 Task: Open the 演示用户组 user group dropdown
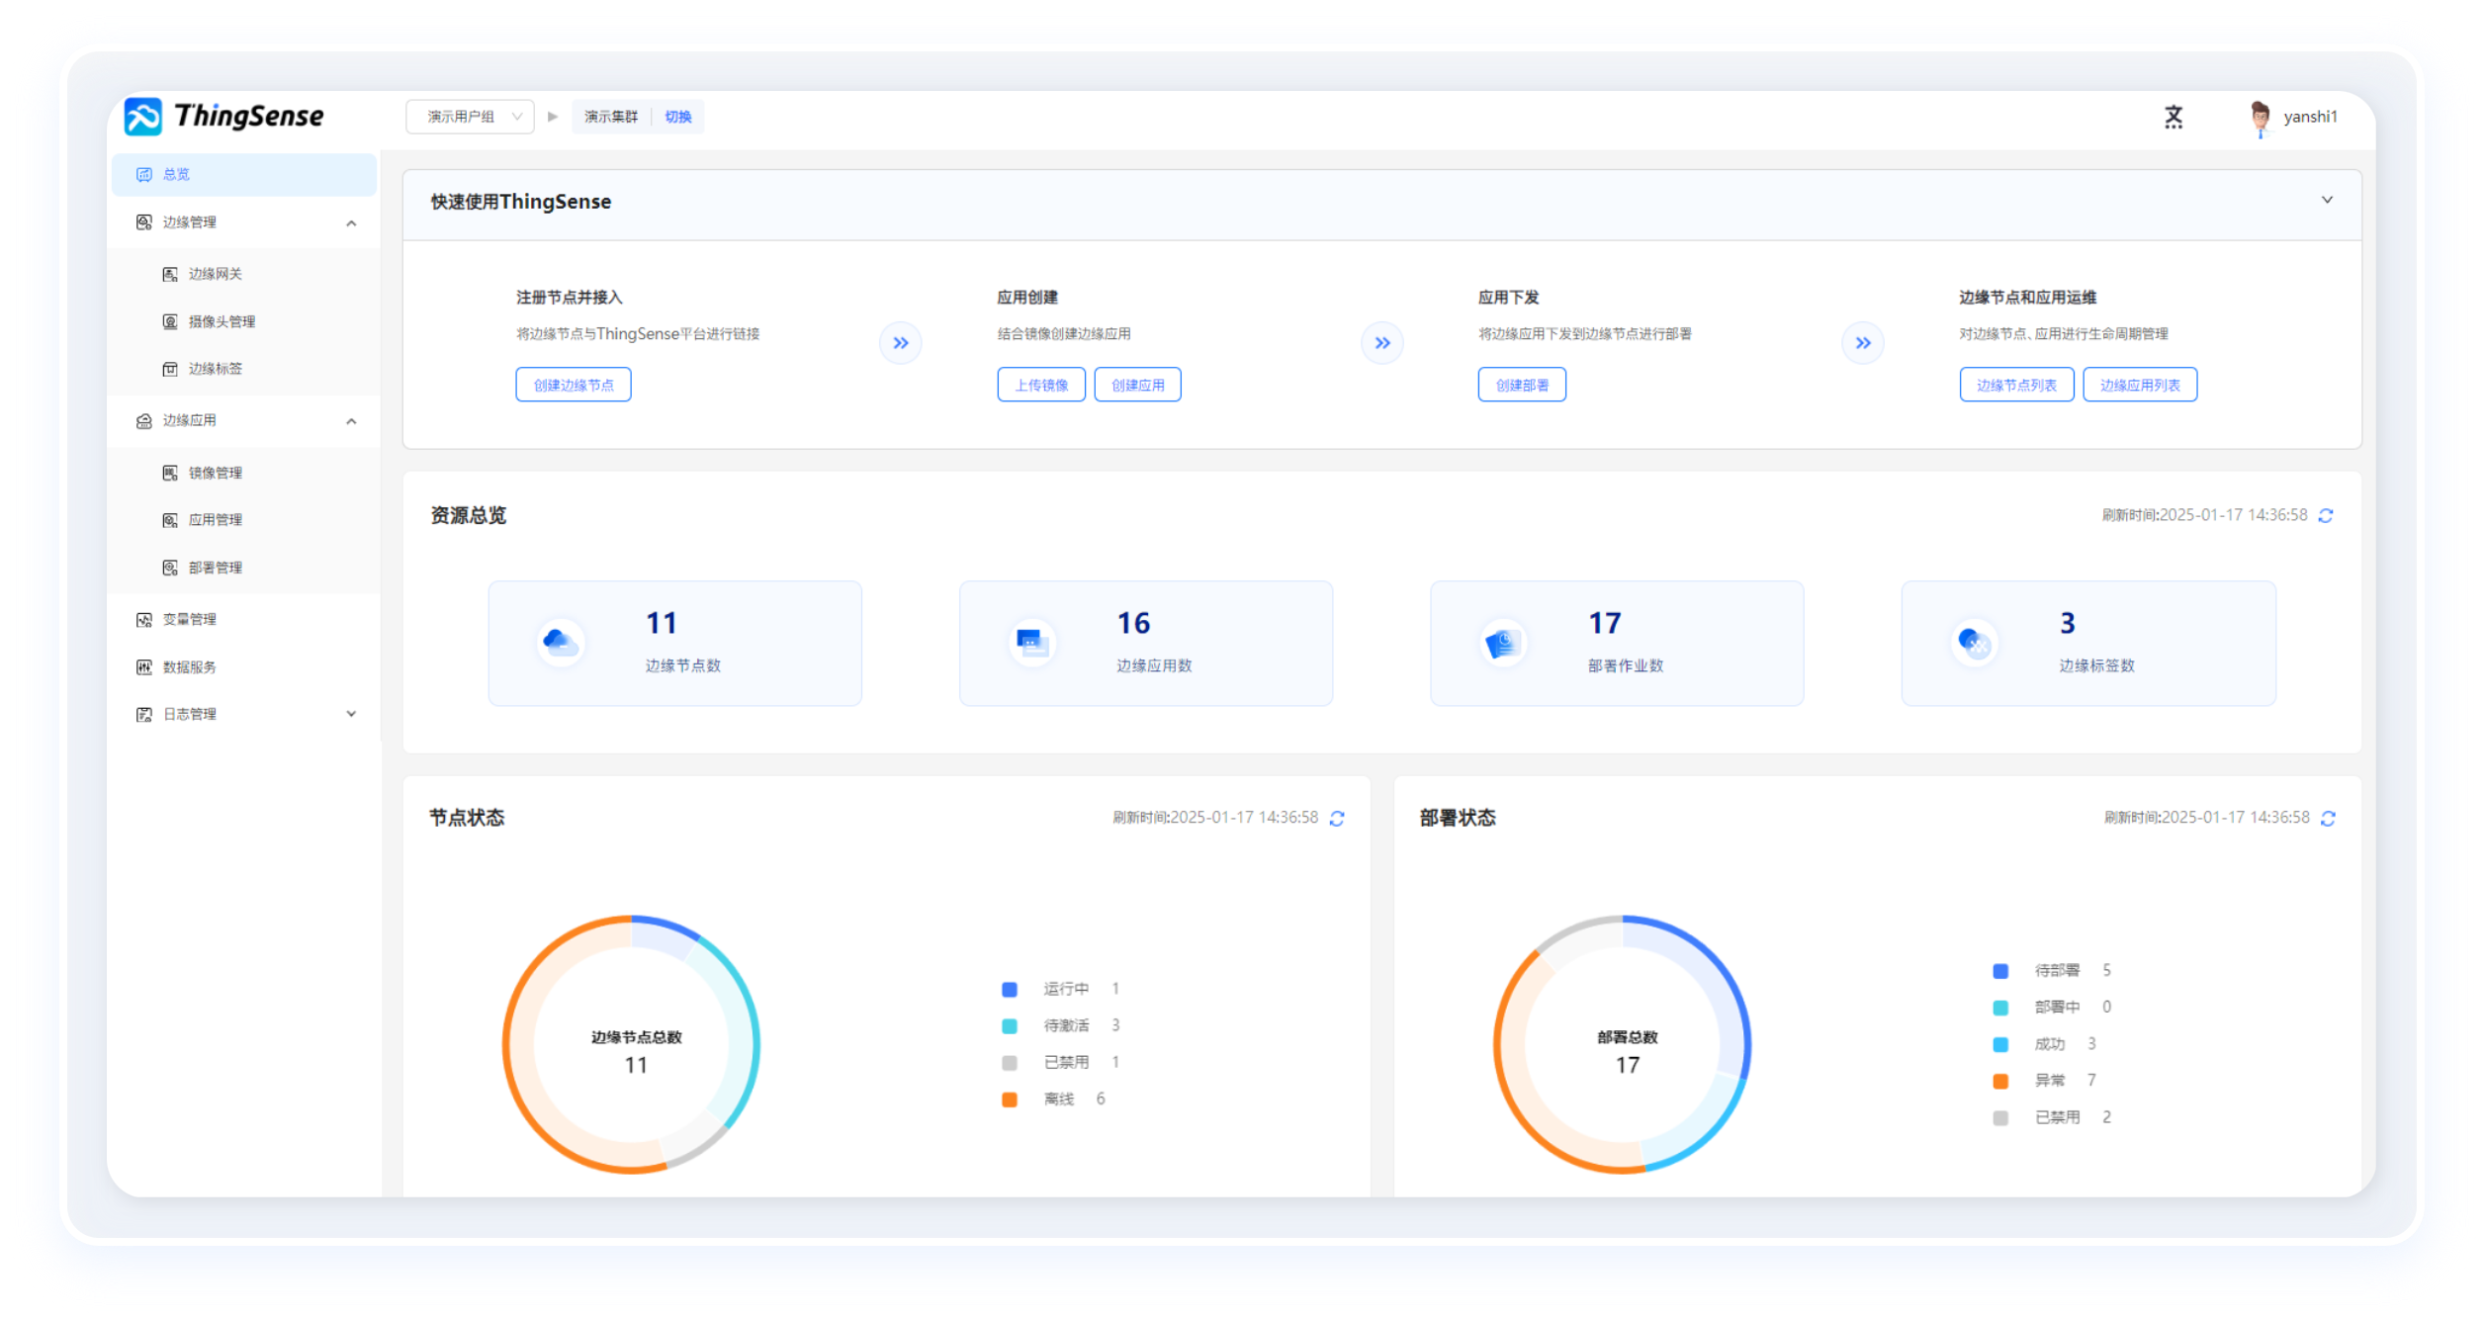[x=470, y=117]
